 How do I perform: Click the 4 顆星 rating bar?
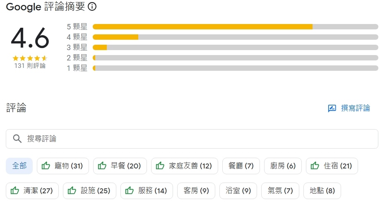[235, 37]
